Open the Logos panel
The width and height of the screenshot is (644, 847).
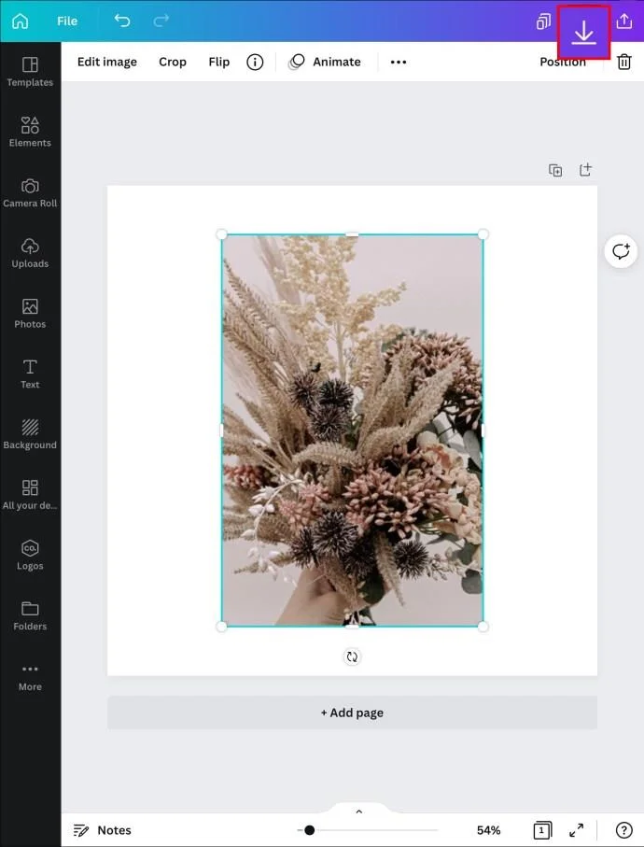pos(30,556)
